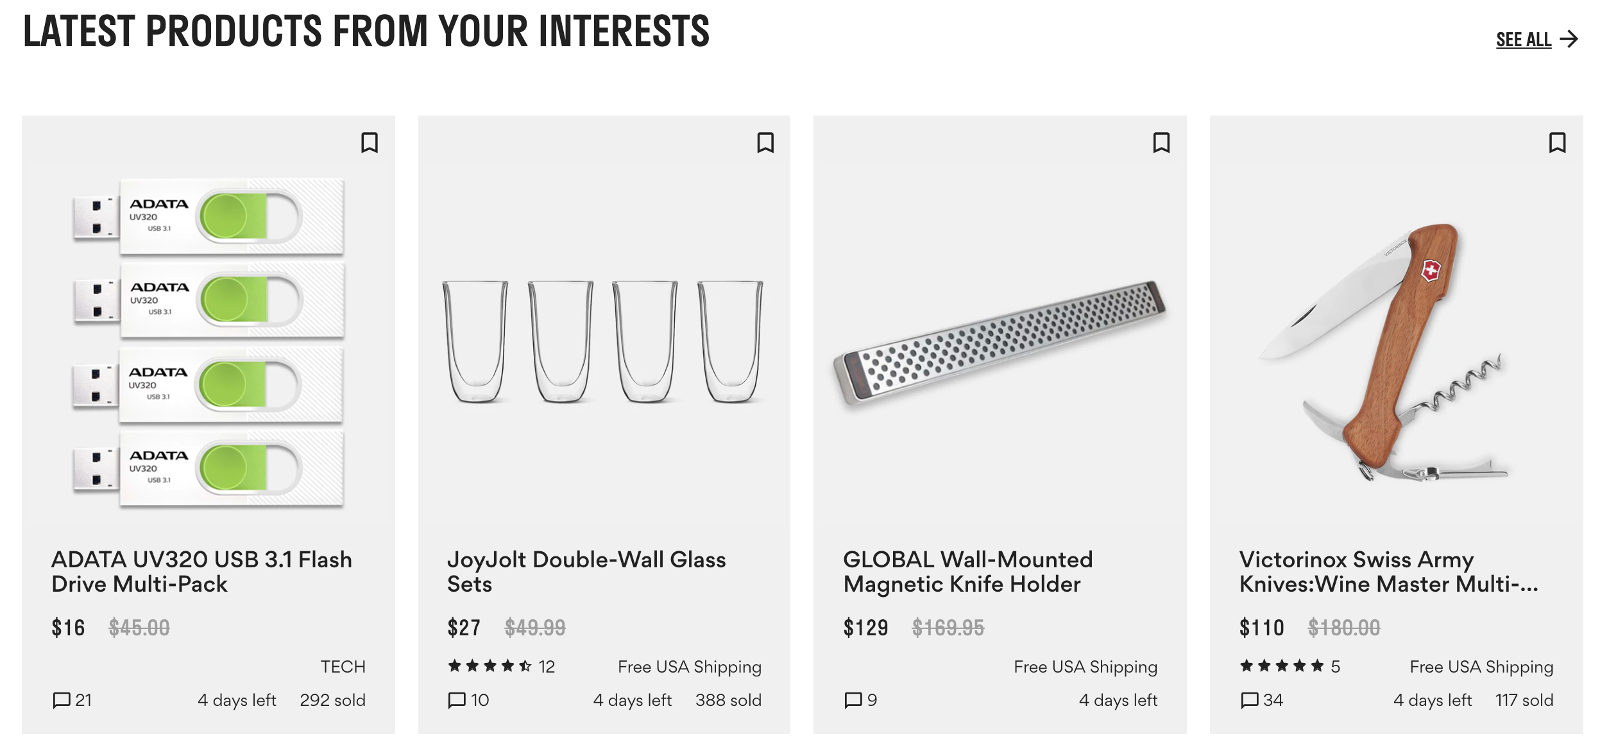Open comments icon on JoyJolt glasses
Viewport: 1600px width, 747px height.
click(457, 700)
